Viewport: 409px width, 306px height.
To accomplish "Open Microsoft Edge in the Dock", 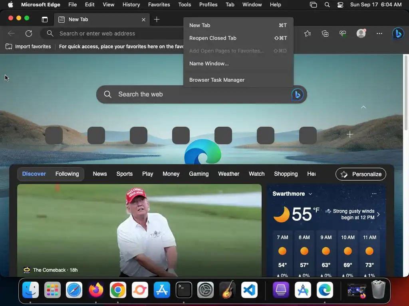I will pos(325,290).
